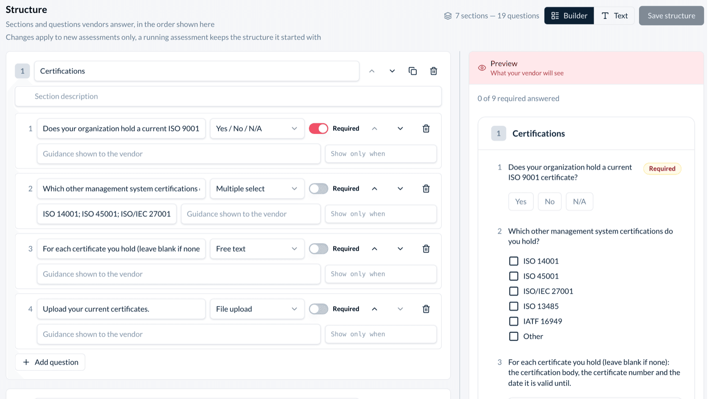Viewport: 708px width, 399px height.
Task: Move question 2 up
Action: coord(374,189)
